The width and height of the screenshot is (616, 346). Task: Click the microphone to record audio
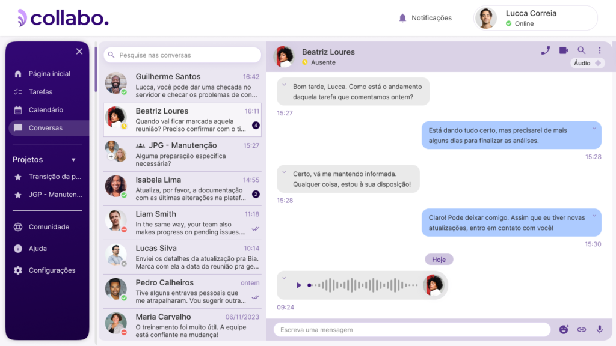pyautogui.click(x=599, y=329)
